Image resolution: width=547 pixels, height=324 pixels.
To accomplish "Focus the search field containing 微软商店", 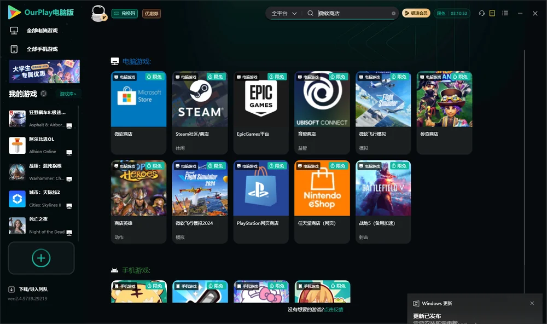I will [x=353, y=13].
